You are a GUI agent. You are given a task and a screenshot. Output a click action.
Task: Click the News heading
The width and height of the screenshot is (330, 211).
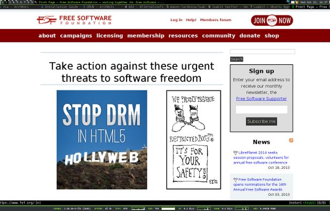(x=262, y=142)
